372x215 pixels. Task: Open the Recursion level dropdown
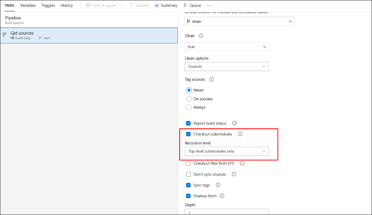click(227, 151)
